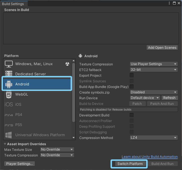Click the iOS platform icon
This screenshot has height=170, width=182.
(x=9, y=104)
